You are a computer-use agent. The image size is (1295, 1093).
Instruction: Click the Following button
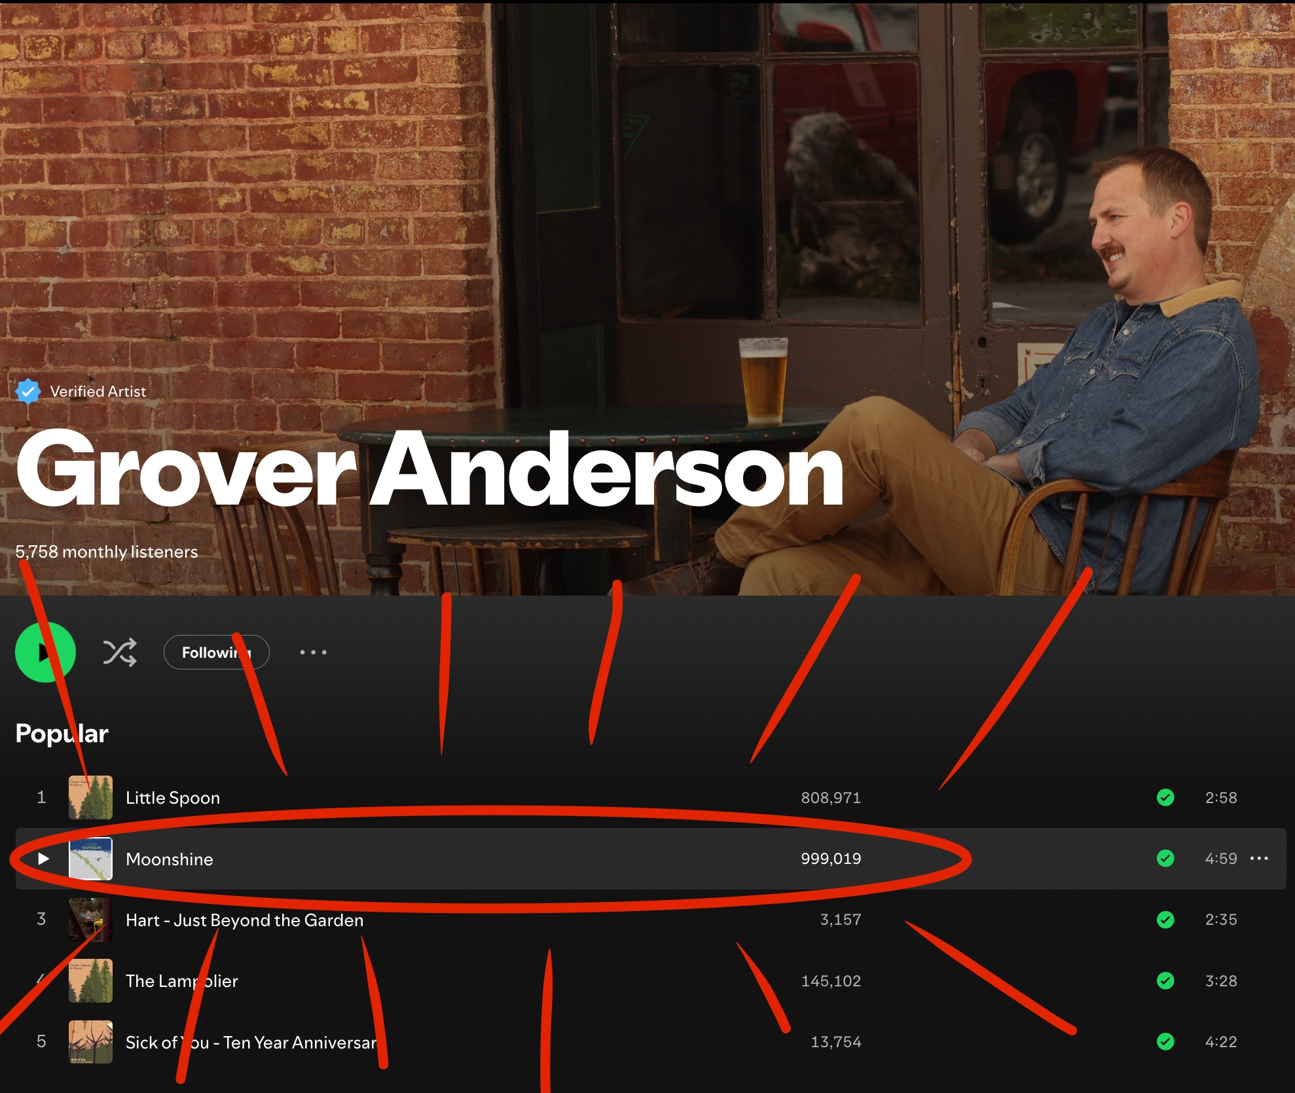[x=217, y=652]
